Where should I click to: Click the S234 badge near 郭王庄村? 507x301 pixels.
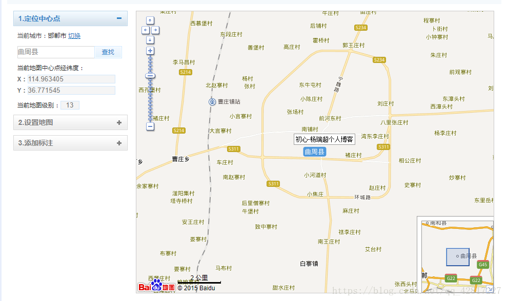coord(379,60)
